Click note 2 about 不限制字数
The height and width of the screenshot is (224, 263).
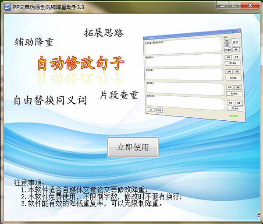click(102, 196)
